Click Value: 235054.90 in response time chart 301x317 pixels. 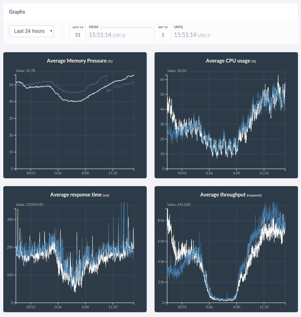pos(29,205)
